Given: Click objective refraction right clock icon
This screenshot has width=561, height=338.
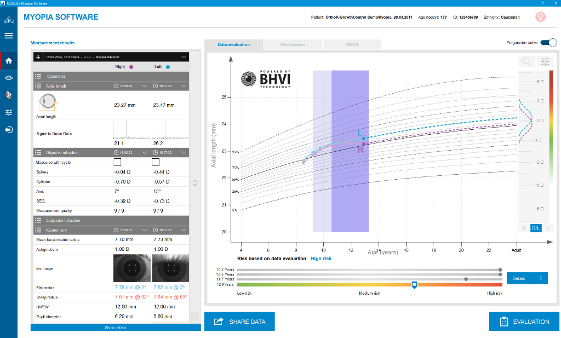Looking at the screenshot, I should click(116, 153).
